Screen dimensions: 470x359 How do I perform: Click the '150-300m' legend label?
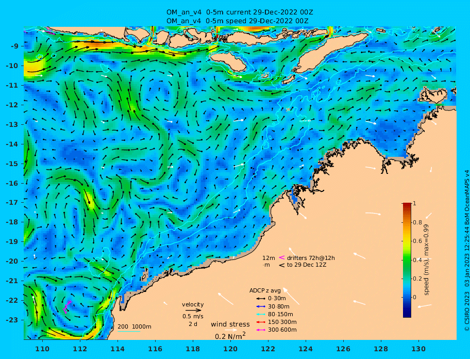pyautogui.click(x=282, y=322)
